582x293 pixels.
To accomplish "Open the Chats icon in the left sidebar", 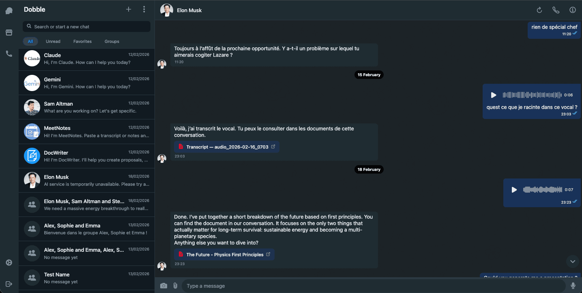I will point(9,10).
